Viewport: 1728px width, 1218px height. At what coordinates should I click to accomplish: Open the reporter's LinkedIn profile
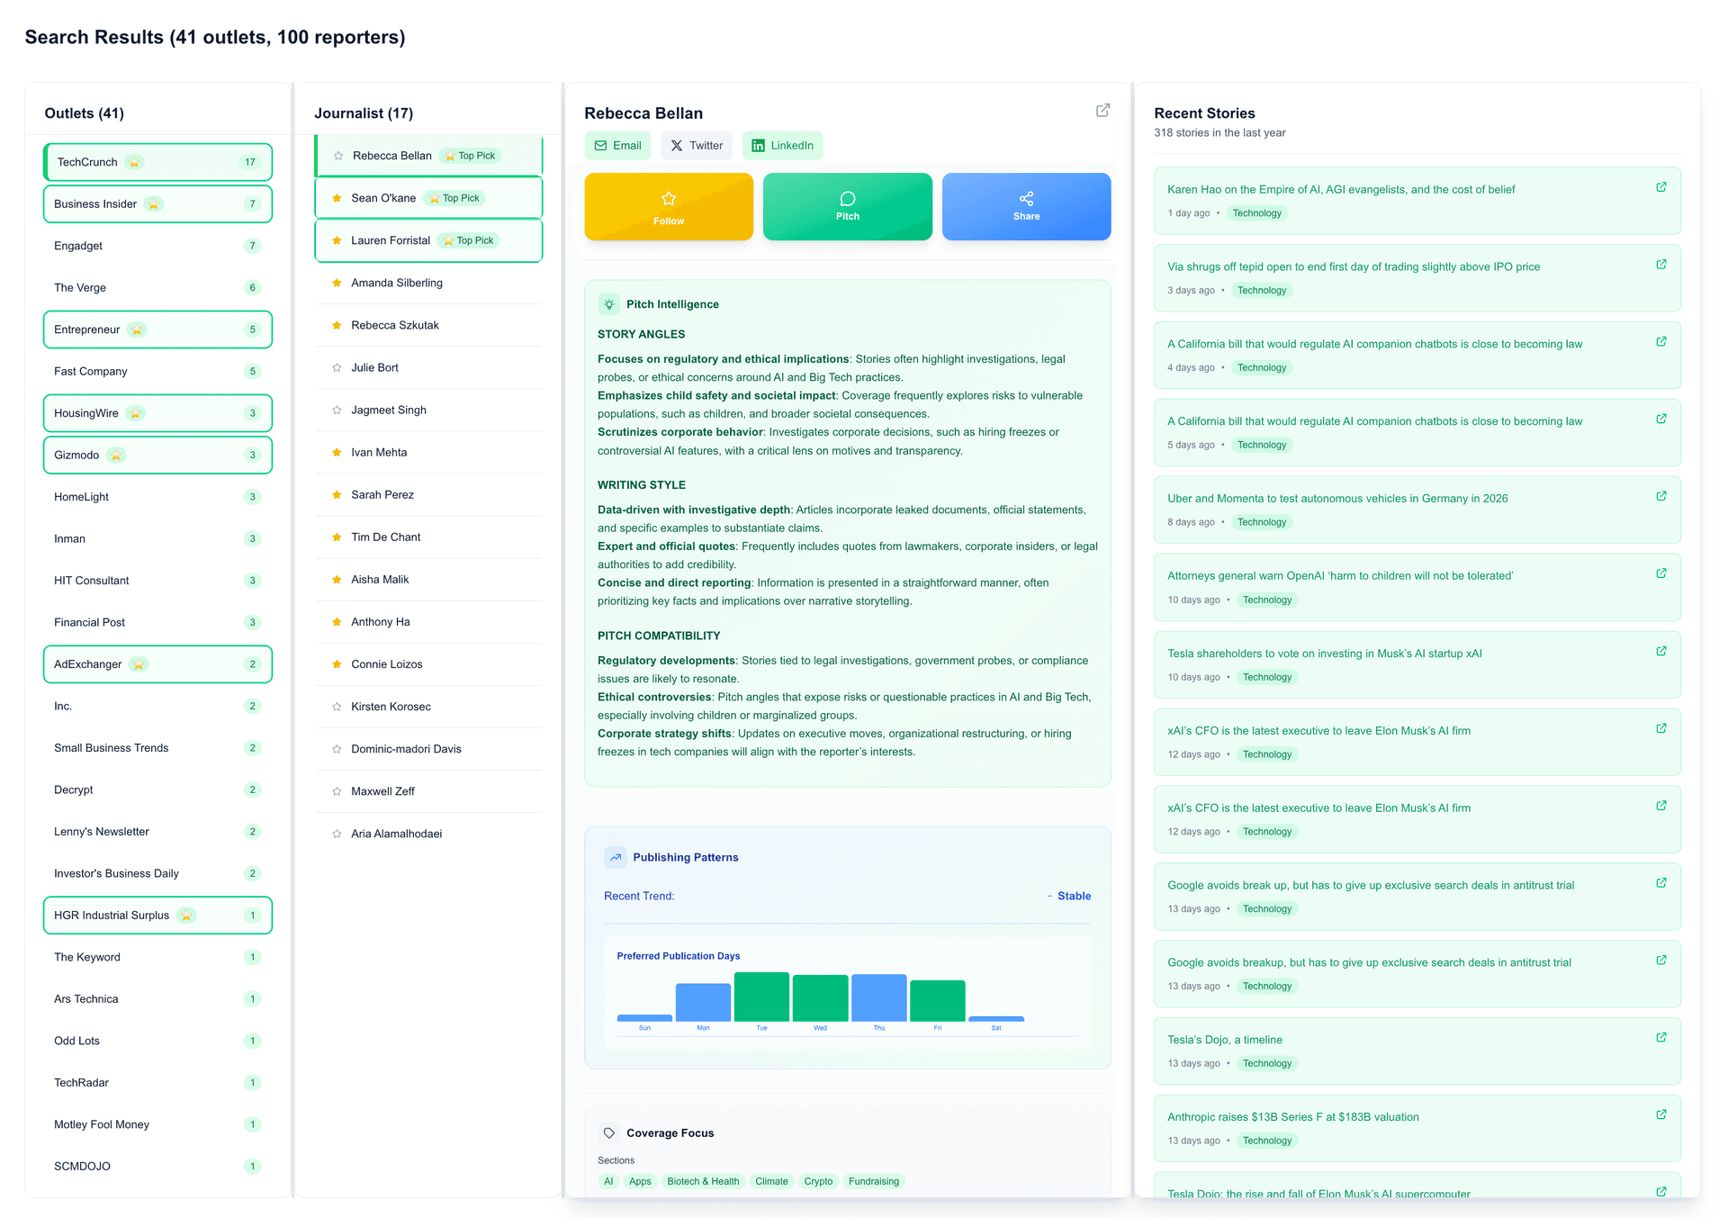point(782,146)
